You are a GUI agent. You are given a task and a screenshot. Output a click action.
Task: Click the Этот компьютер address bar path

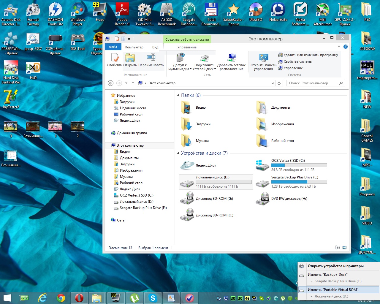point(162,83)
